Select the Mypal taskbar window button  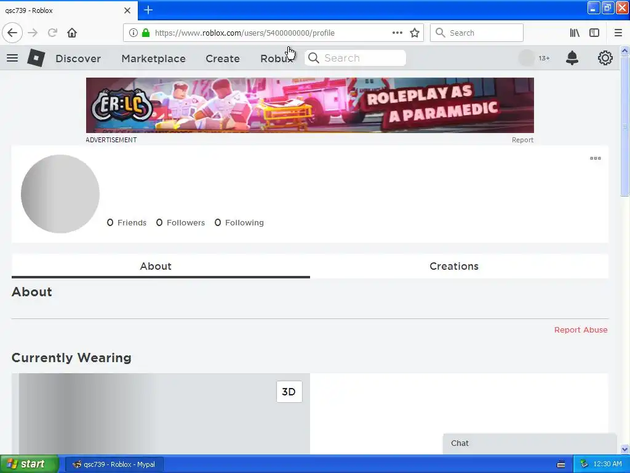point(114,464)
